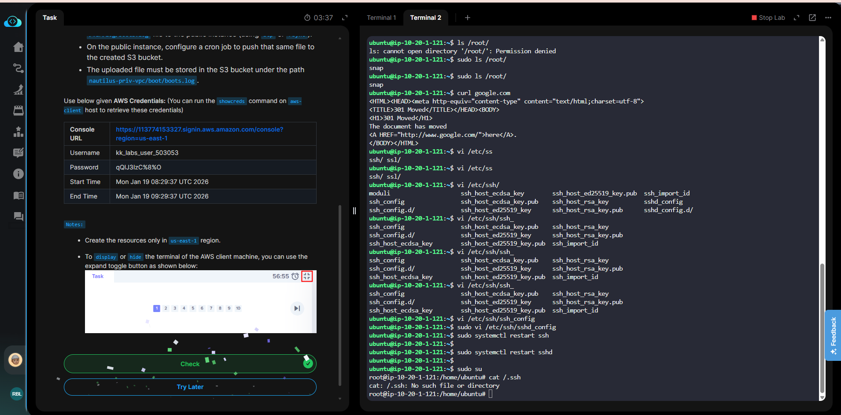Image resolution: width=841 pixels, height=415 pixels.
Task: Switch to the Terminal 1 tab
Action: (x=381, y=18)
